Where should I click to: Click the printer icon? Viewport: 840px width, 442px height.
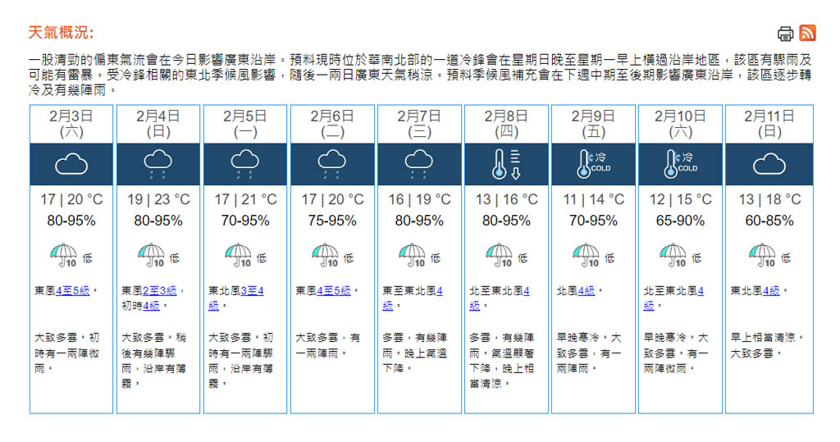[x=785, y=34]
